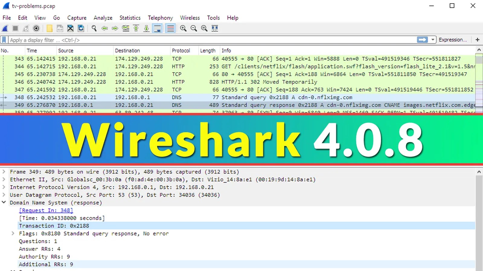This screenshot has height=271, width=483.
Task: Follow the Request In: 348 link
Action: click(46, 210)
